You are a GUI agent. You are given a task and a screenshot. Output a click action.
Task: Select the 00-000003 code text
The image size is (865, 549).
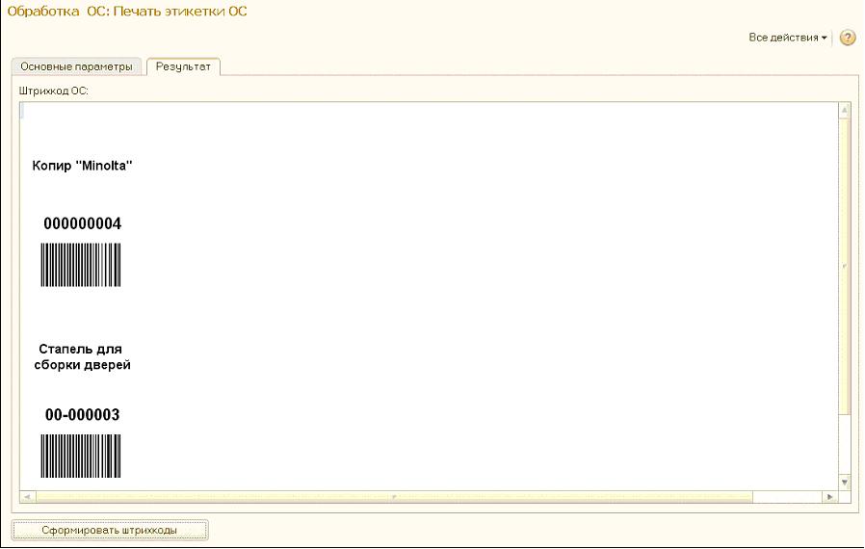(82, 414)
